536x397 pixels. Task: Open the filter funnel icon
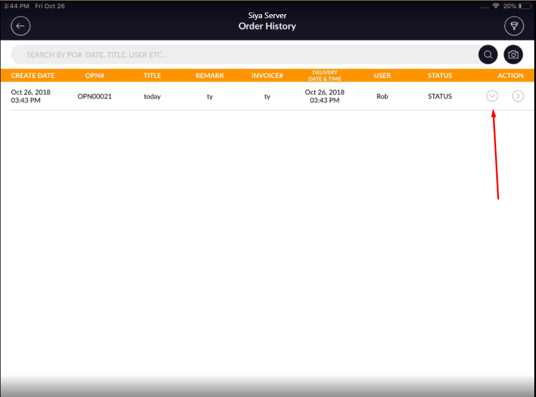[514, 26]
